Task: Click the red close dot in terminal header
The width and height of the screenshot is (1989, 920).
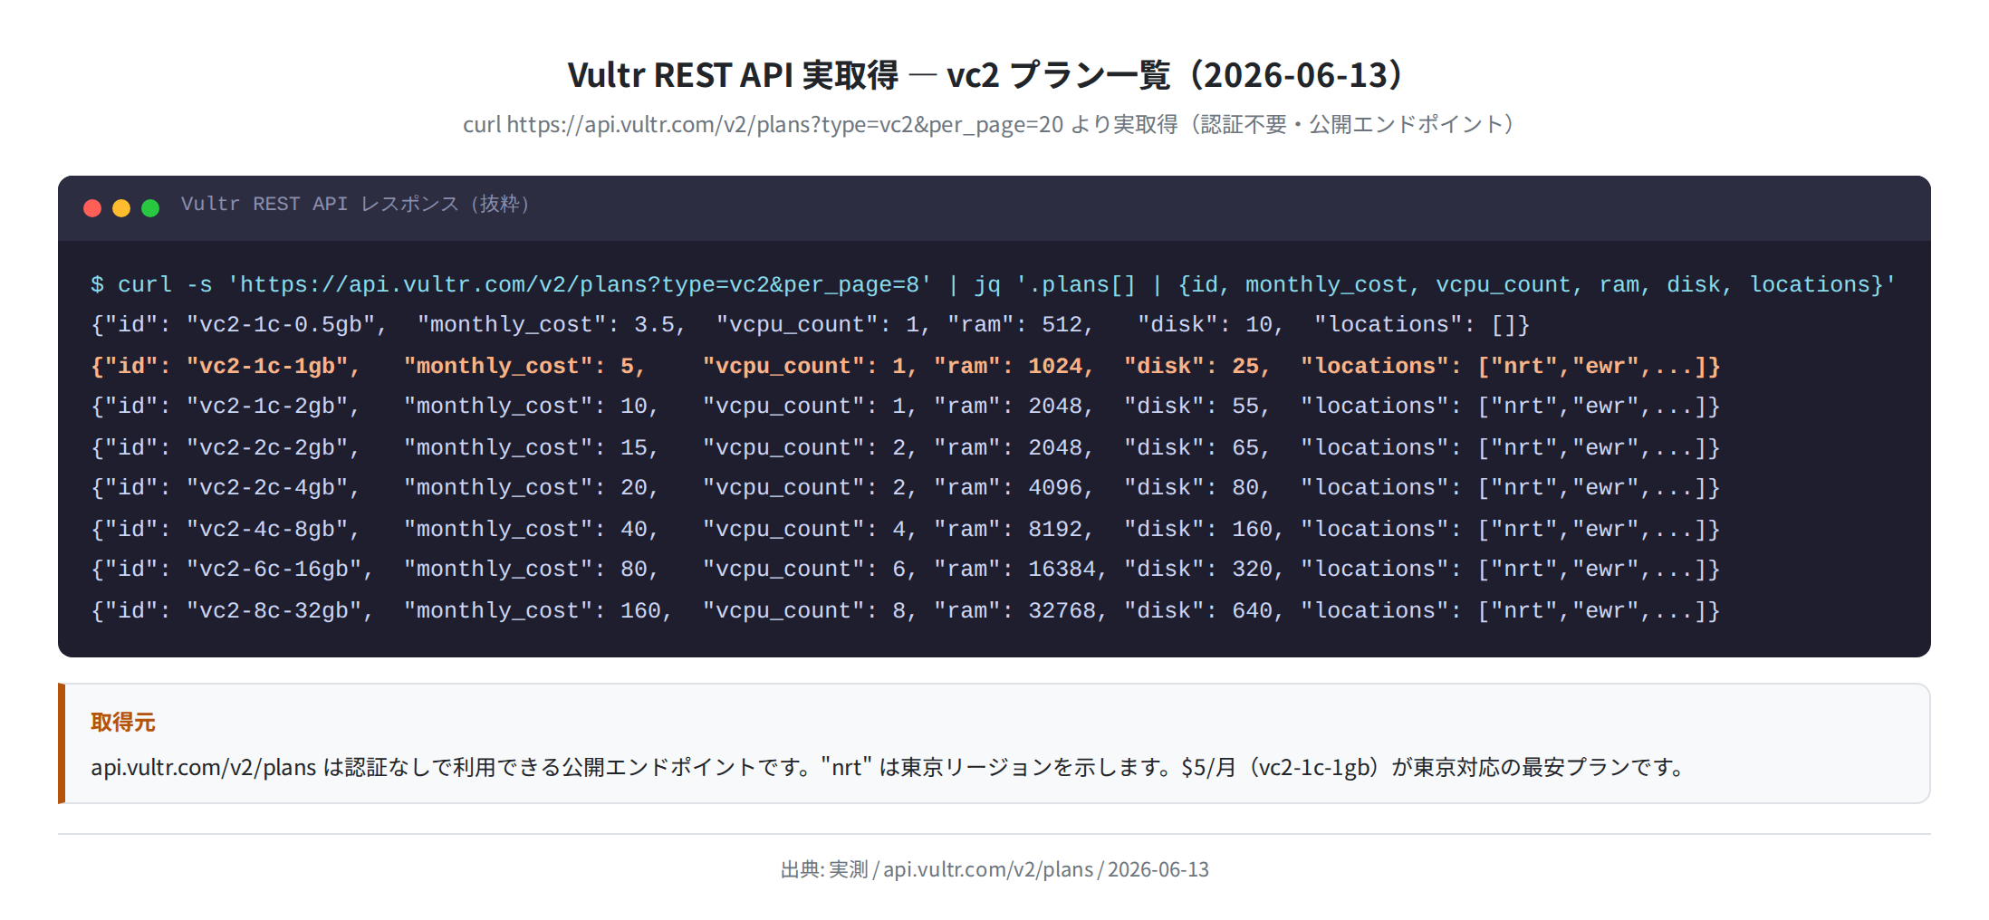Action: point(92,208)
